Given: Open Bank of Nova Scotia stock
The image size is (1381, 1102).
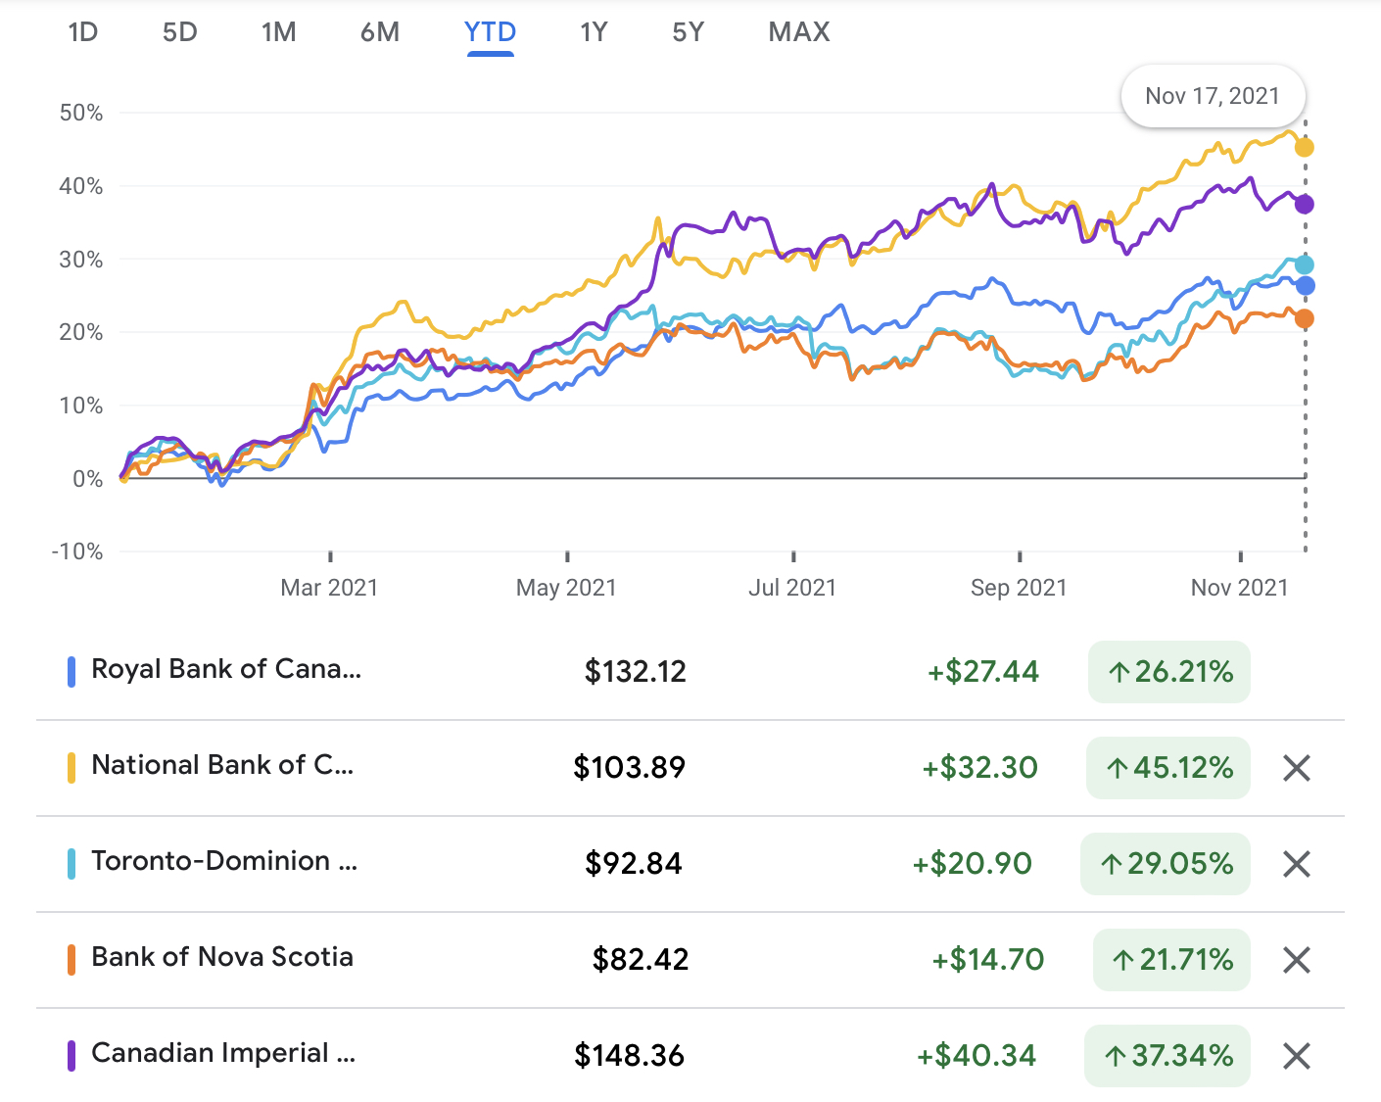Looking at the screenshot, I should 222,957.
